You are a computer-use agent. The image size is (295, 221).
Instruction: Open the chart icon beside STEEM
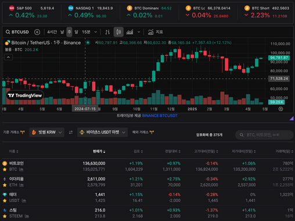pos(27,216)
